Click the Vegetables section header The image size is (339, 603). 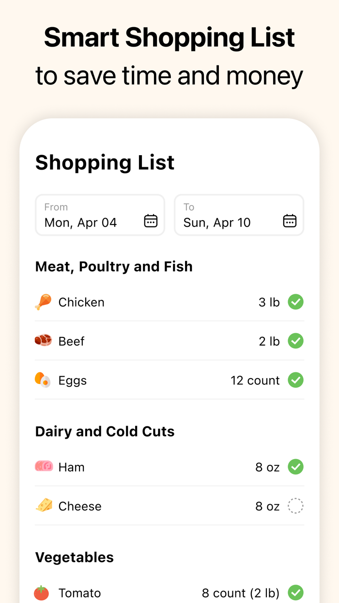point(74,557)
